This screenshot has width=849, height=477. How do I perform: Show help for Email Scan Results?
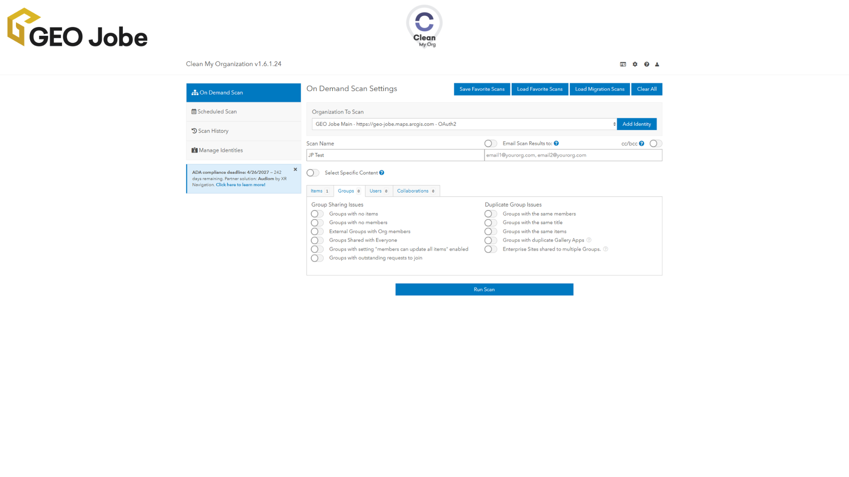tap(556, 144)
